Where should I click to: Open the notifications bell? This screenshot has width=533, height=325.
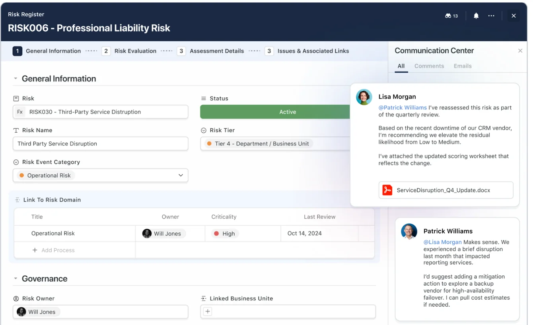click(x=476, y=16)
